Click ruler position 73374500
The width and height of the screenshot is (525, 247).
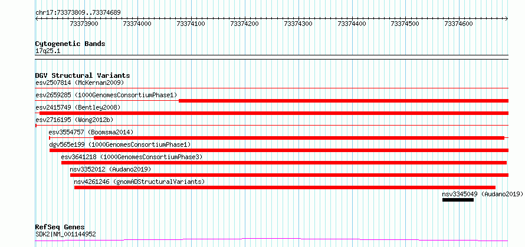coord(405,24)
